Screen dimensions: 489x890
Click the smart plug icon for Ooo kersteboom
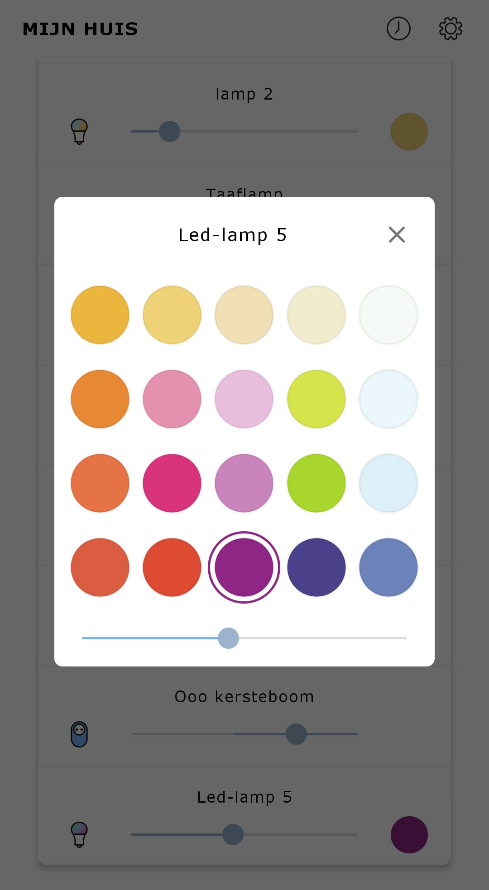79,734
